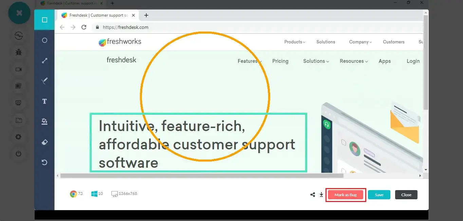Click the teal Save button
The image size is (463, 221).
point(379,195)
